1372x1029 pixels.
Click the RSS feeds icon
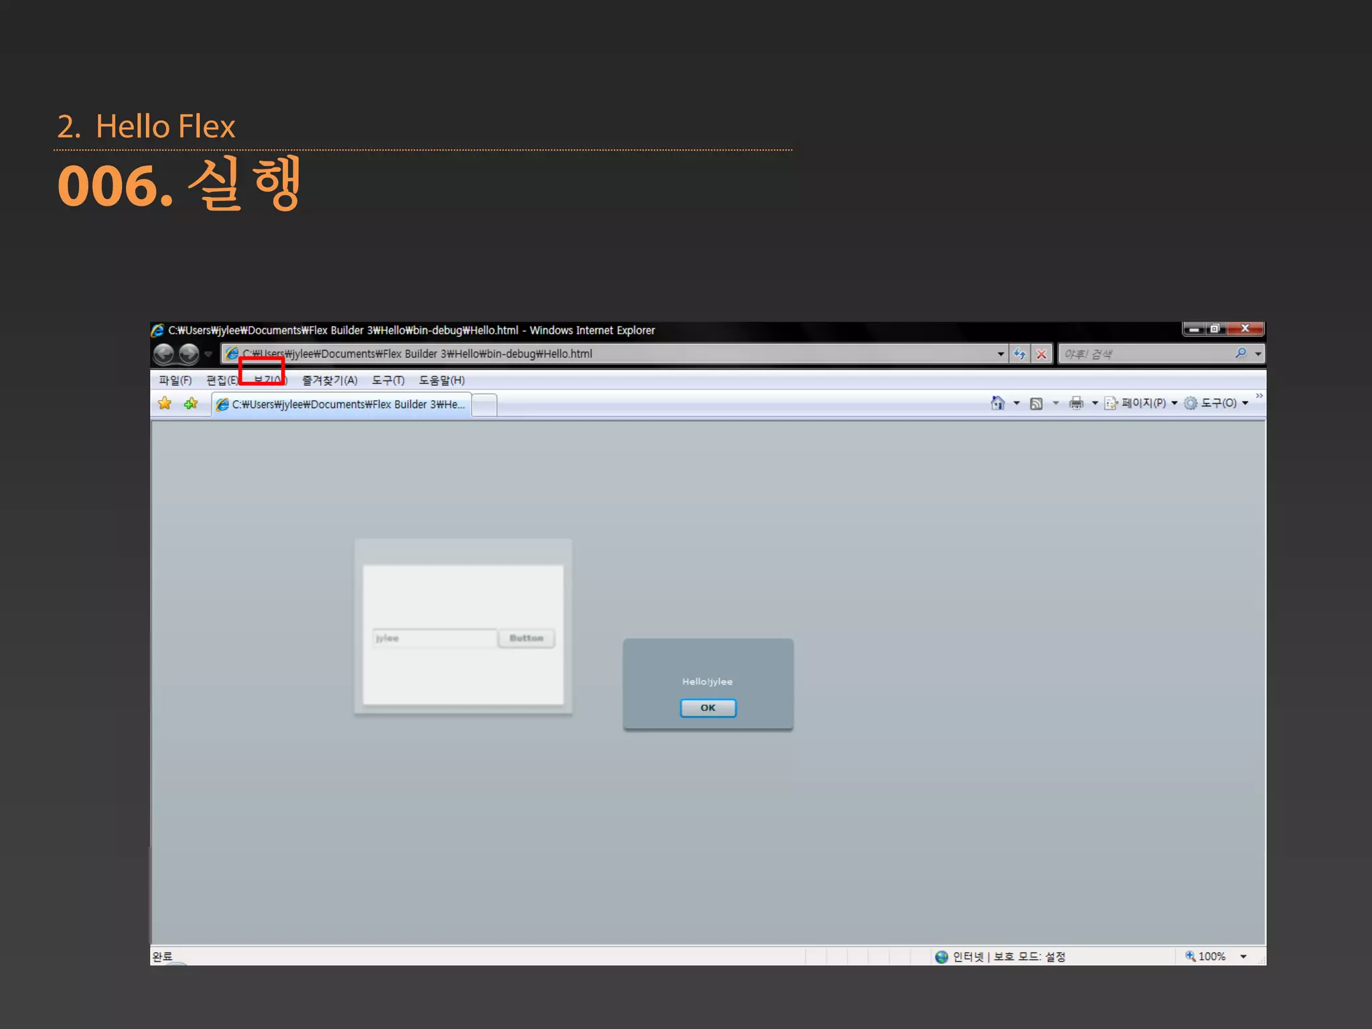tap(1036, 403)
